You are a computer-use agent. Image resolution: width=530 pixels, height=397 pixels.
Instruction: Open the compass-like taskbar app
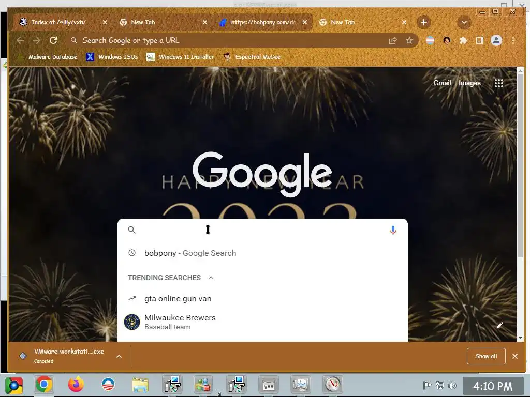[x=333, y=385]
